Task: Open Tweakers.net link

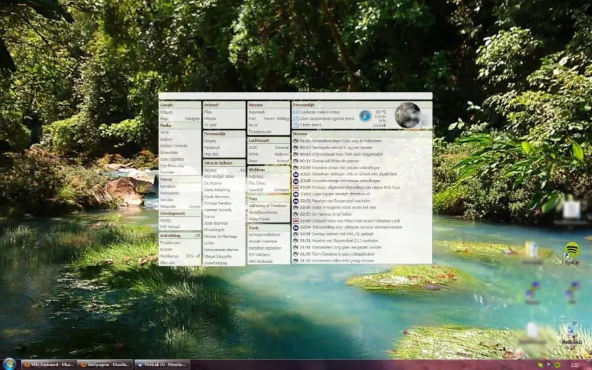Action: (260, 132)
